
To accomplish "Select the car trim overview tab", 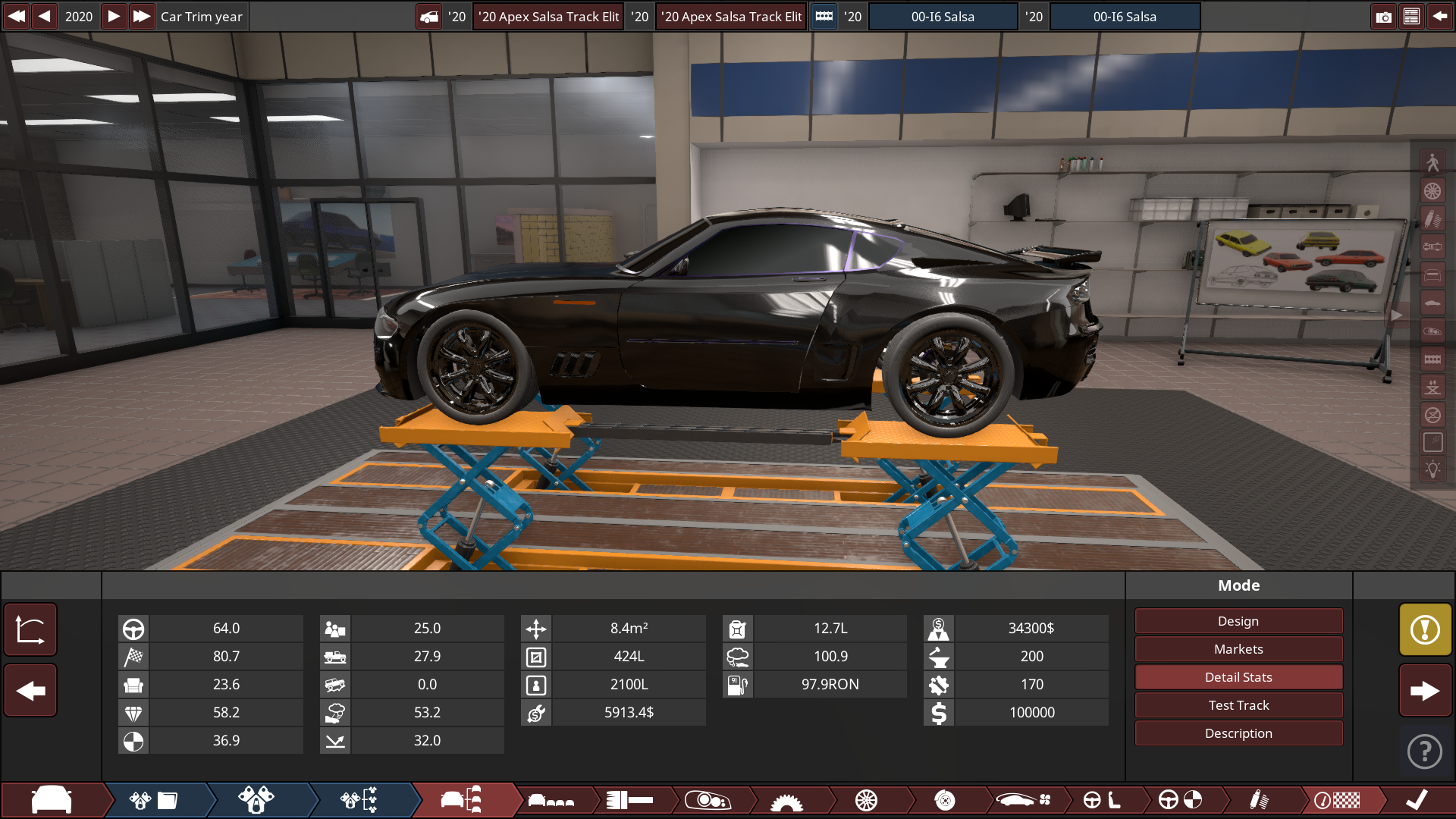I will (x=463, y=800).
